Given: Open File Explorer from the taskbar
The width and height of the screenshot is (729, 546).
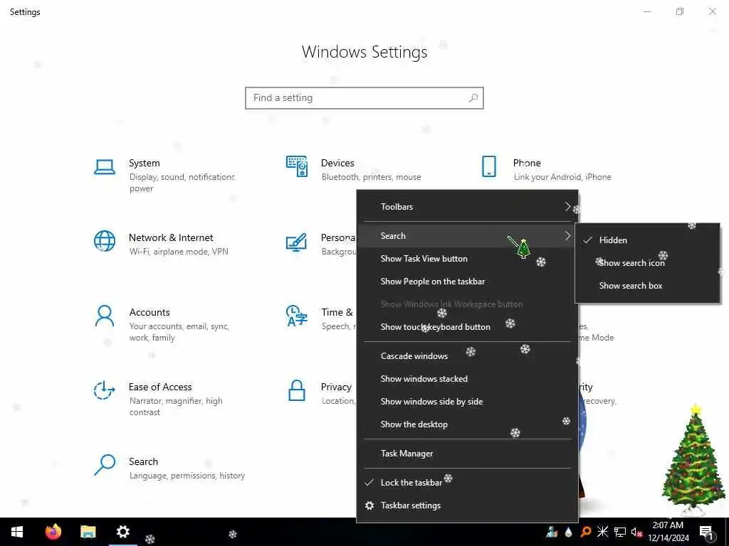Looking at the screenshot, I should click(88, 532).
